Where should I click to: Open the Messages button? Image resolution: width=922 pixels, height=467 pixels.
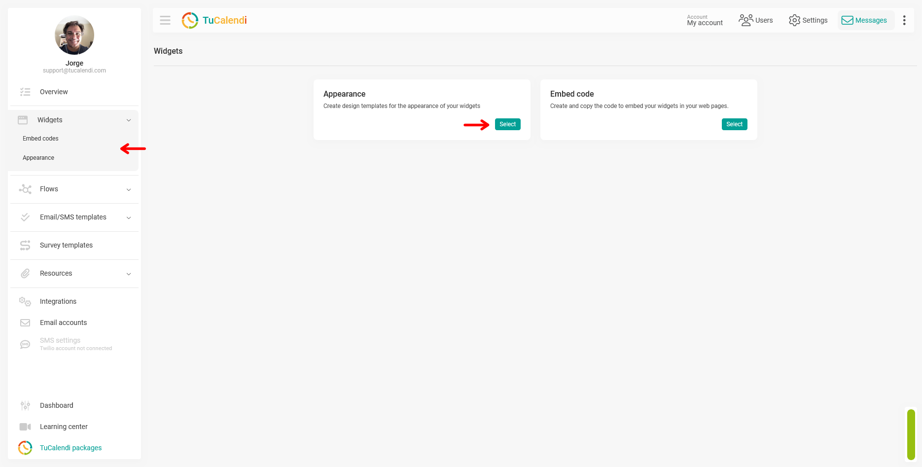[866, 20]
